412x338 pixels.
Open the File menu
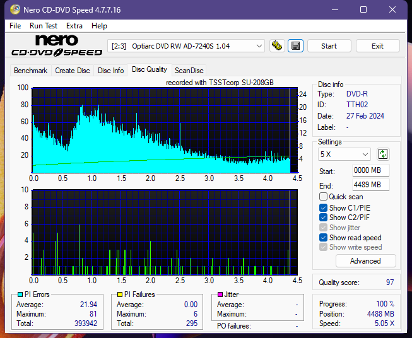(x=15, y=26)
